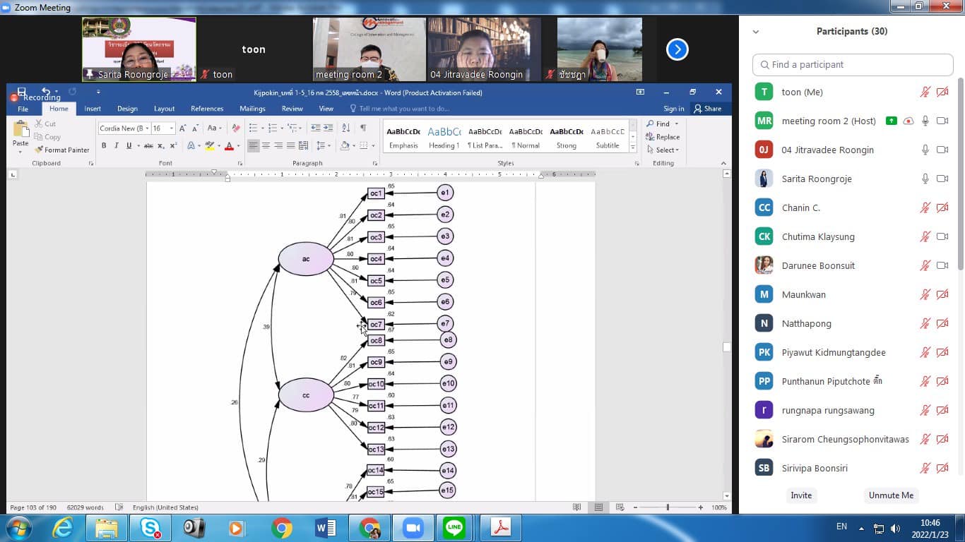
Task: Select the Format Painter tool
Action: [x=62, y=150]
